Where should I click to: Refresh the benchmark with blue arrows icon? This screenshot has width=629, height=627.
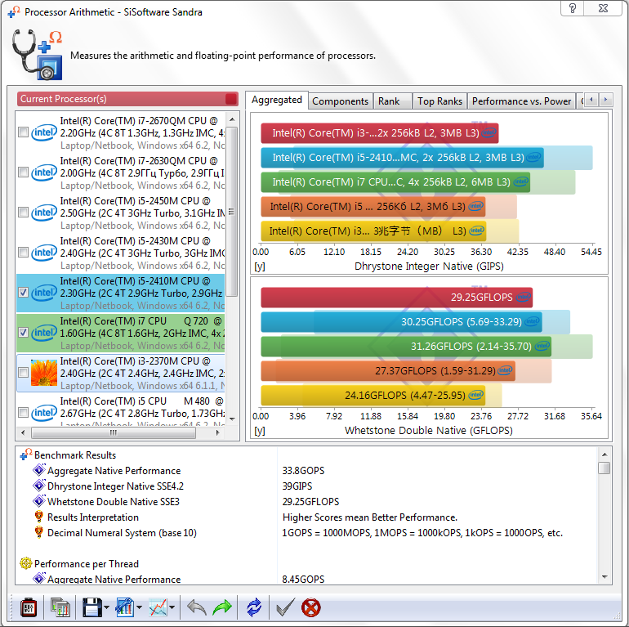pos(254,607)
